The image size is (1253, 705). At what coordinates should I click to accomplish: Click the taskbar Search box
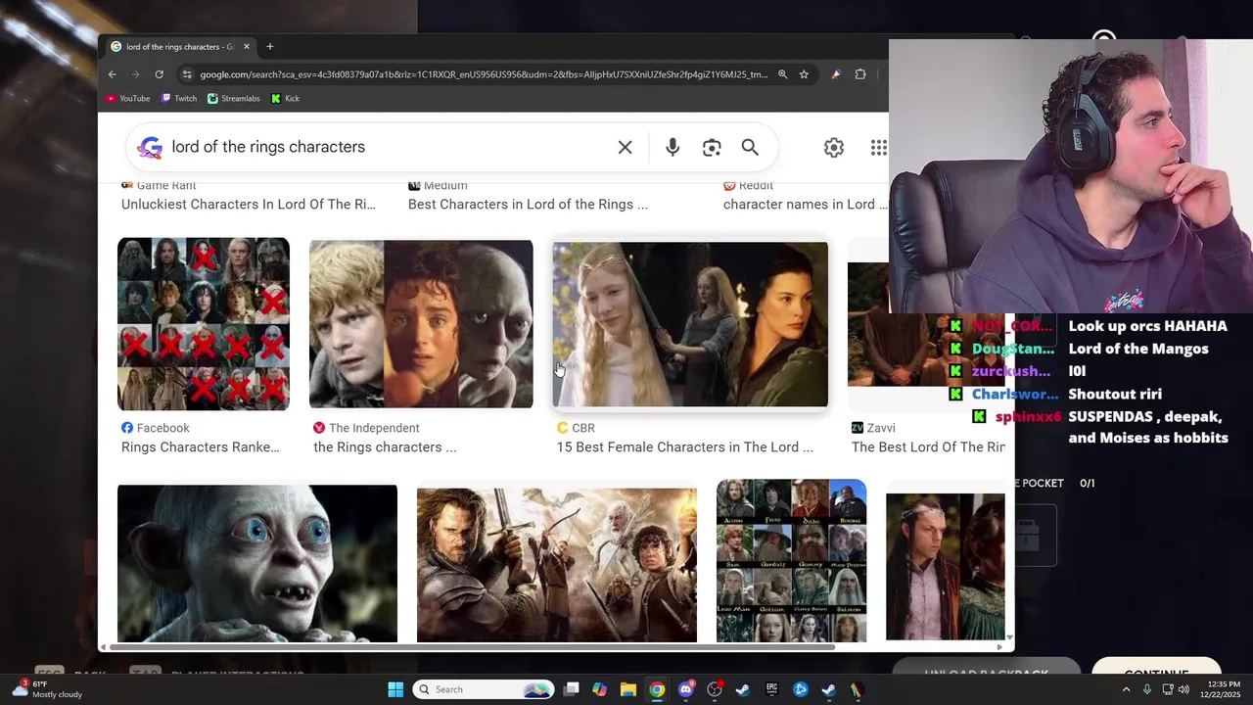point(484,689)
